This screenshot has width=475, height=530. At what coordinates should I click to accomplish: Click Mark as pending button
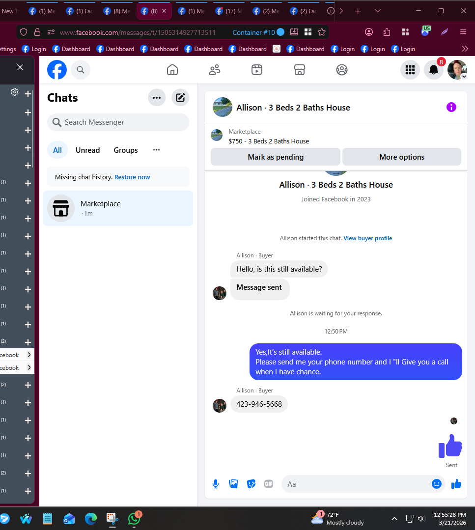276,157
